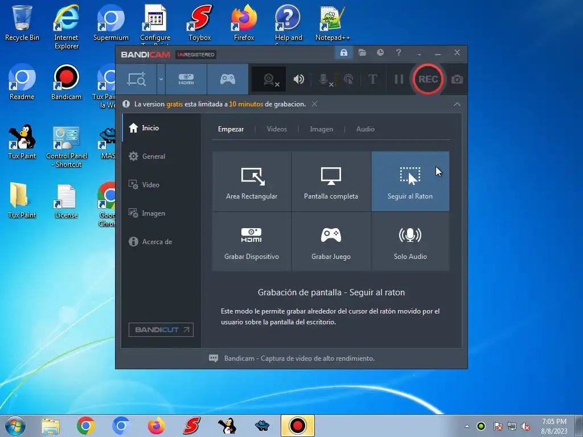The height and width of the screenshot is (437, 583).
Task: Open Notepad++ desktop shortcut
Action: click(x=332, y=23)
